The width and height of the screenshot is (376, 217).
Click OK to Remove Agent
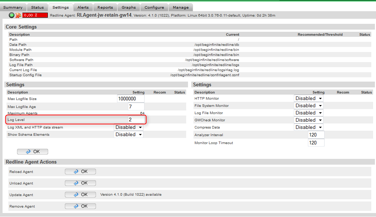coord(80,206)
